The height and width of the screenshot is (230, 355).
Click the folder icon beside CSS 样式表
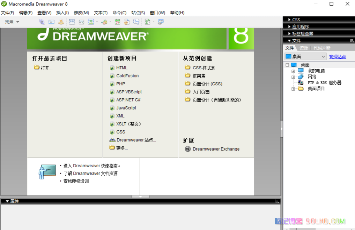tap(187, 67)
